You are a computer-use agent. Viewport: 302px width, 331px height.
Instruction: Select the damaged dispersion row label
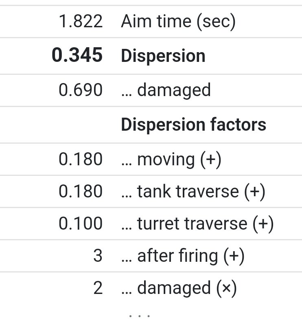tap(166, 90)
